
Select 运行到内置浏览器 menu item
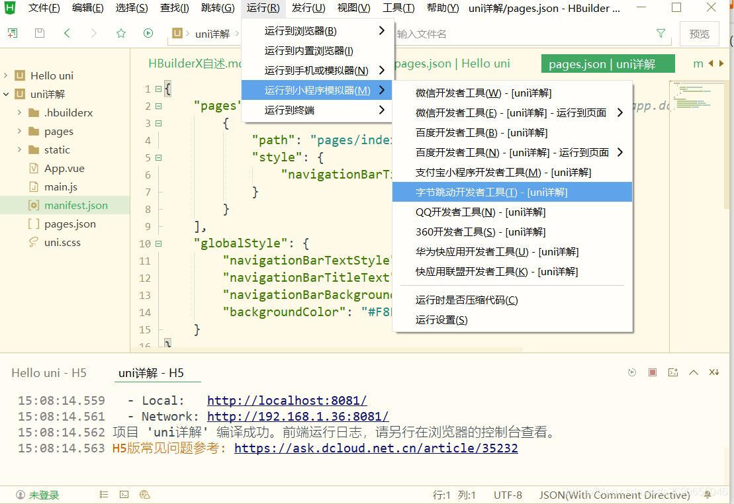coord(316,50)
